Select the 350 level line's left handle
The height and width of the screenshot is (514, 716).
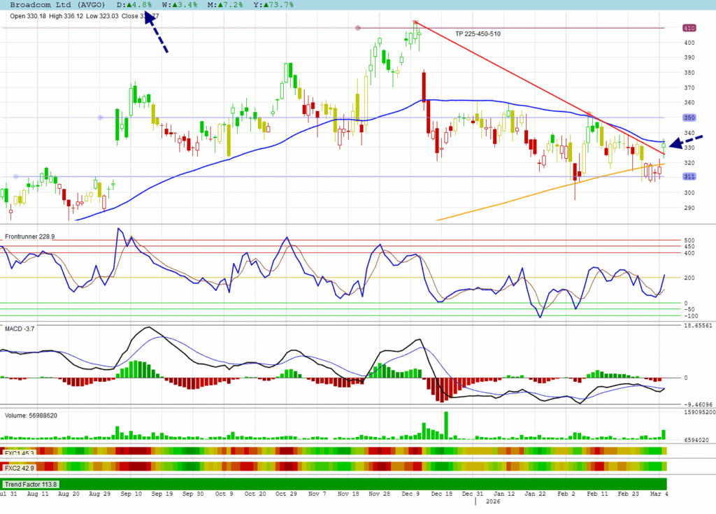100,117
